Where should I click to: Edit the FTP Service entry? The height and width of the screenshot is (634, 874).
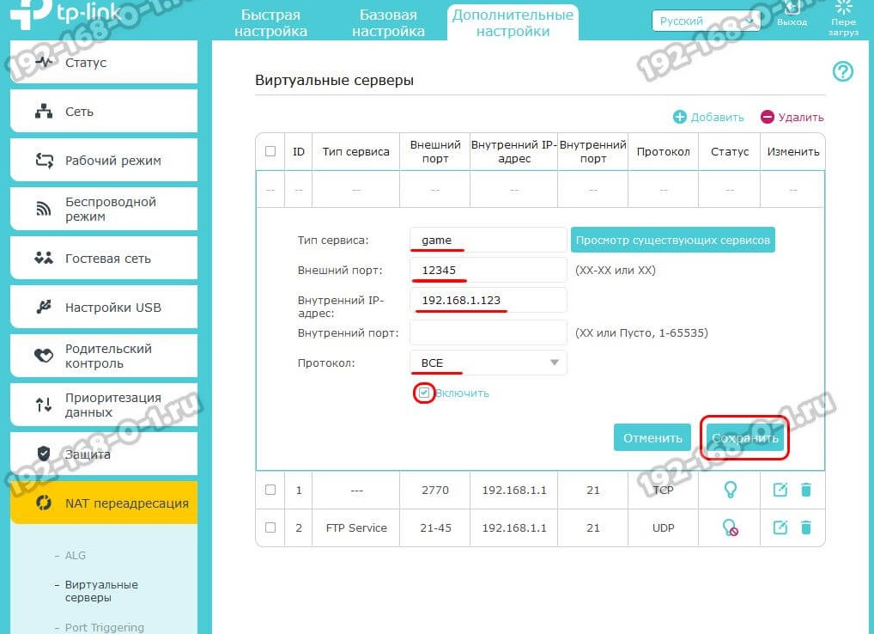[x=780, y=527]
